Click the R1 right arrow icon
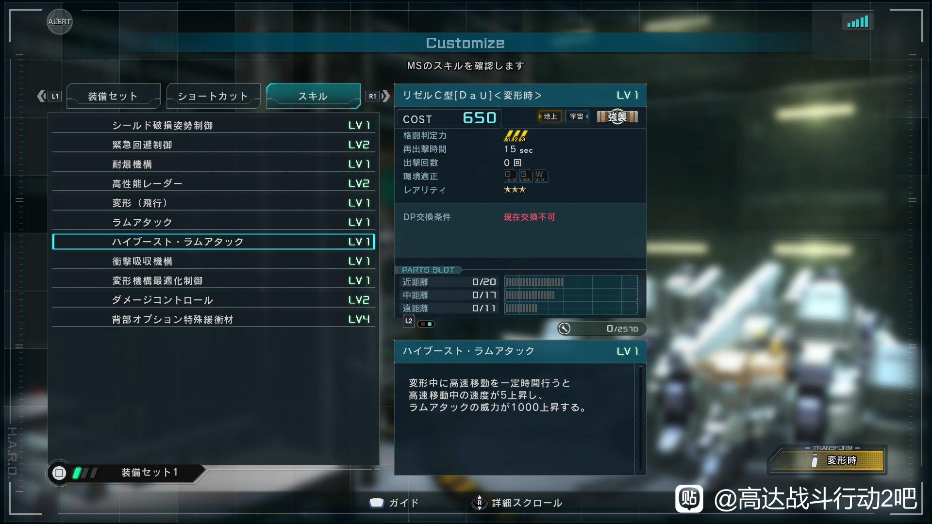This screenshot has width=932, height=524. tap(378, 96)
